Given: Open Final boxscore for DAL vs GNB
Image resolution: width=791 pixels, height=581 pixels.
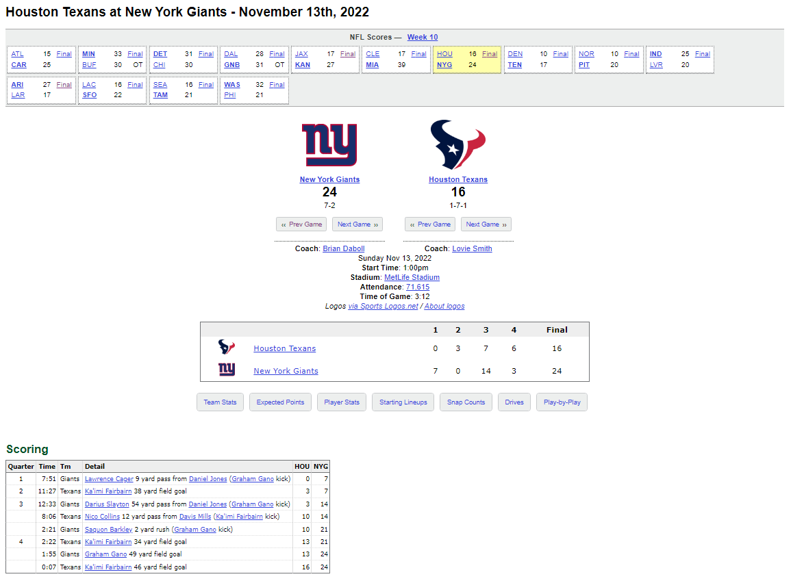Looking at the screenshot, I should pyautogui.click(x=277, y=54).
